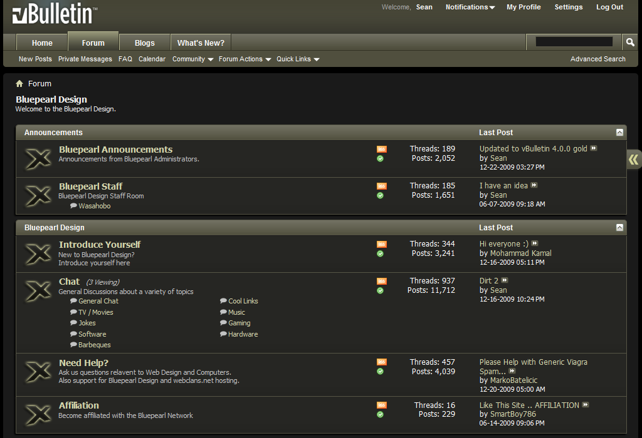This screenshot has width=642, height=438.
Task: Click the green checkmark for Bluepearl Staff
Action: [381, 195]
